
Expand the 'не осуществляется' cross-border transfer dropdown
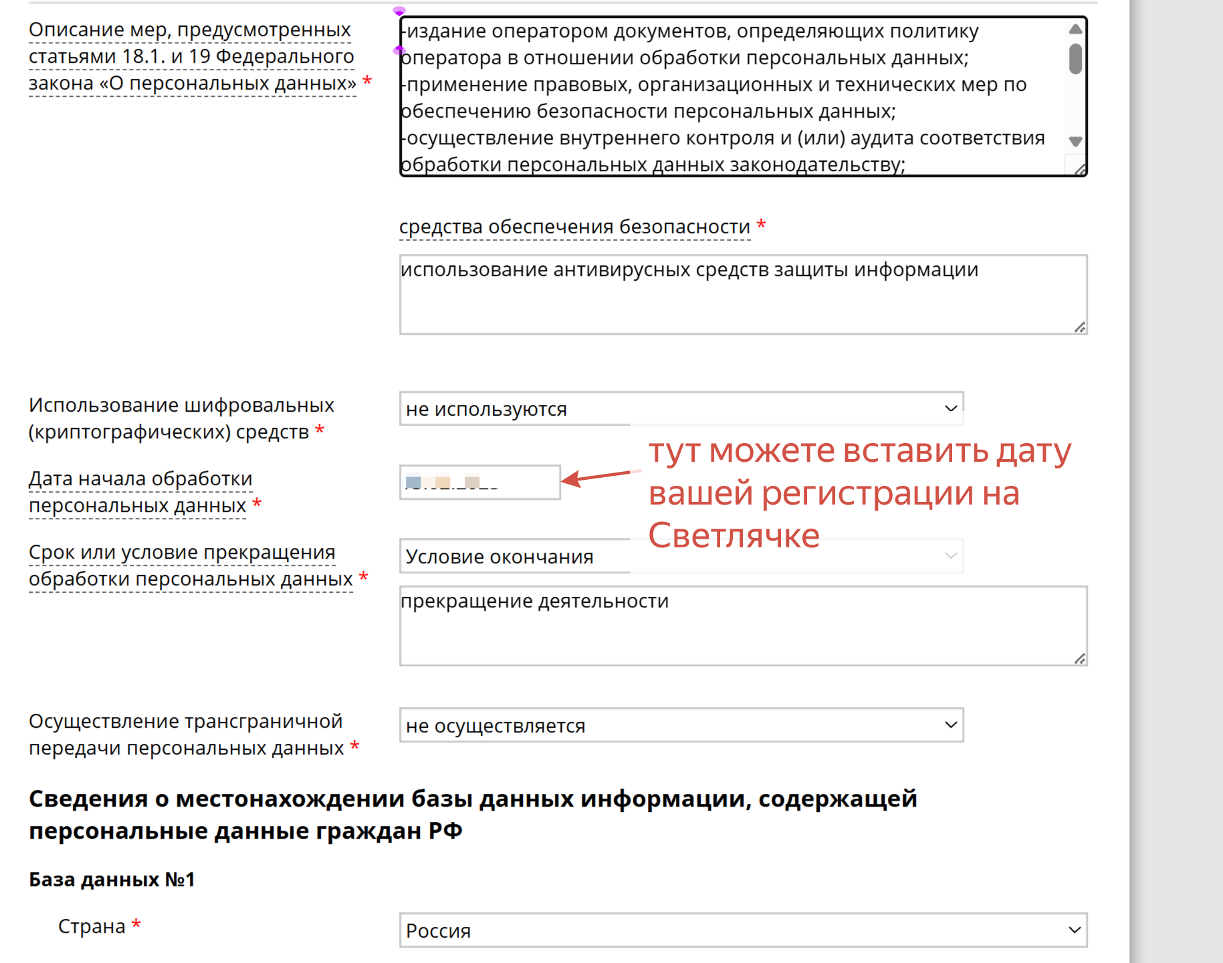tap(681, 725)
